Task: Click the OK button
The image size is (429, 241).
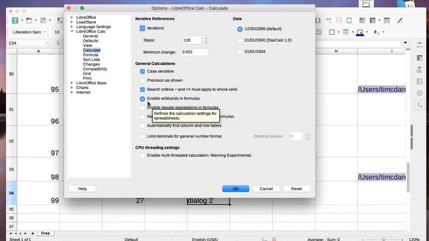Action: click(x=235, y=189)
